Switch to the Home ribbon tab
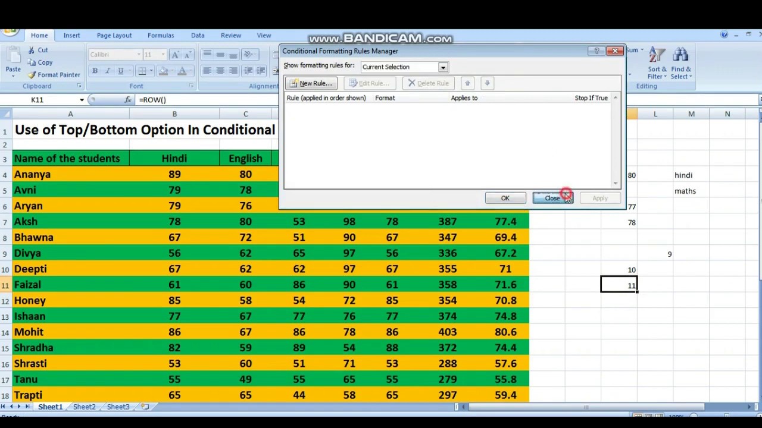762x428 pixels. click(x=39, y=36)
